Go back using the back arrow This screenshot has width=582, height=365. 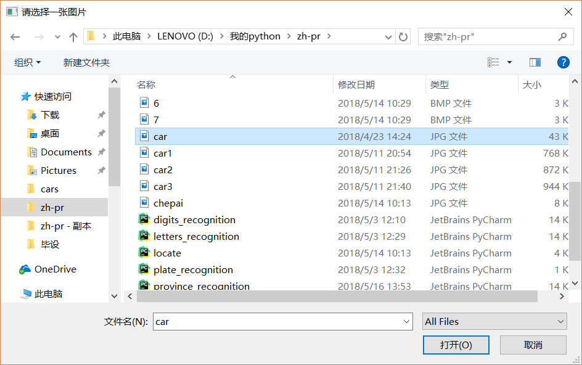coord(15,37)
